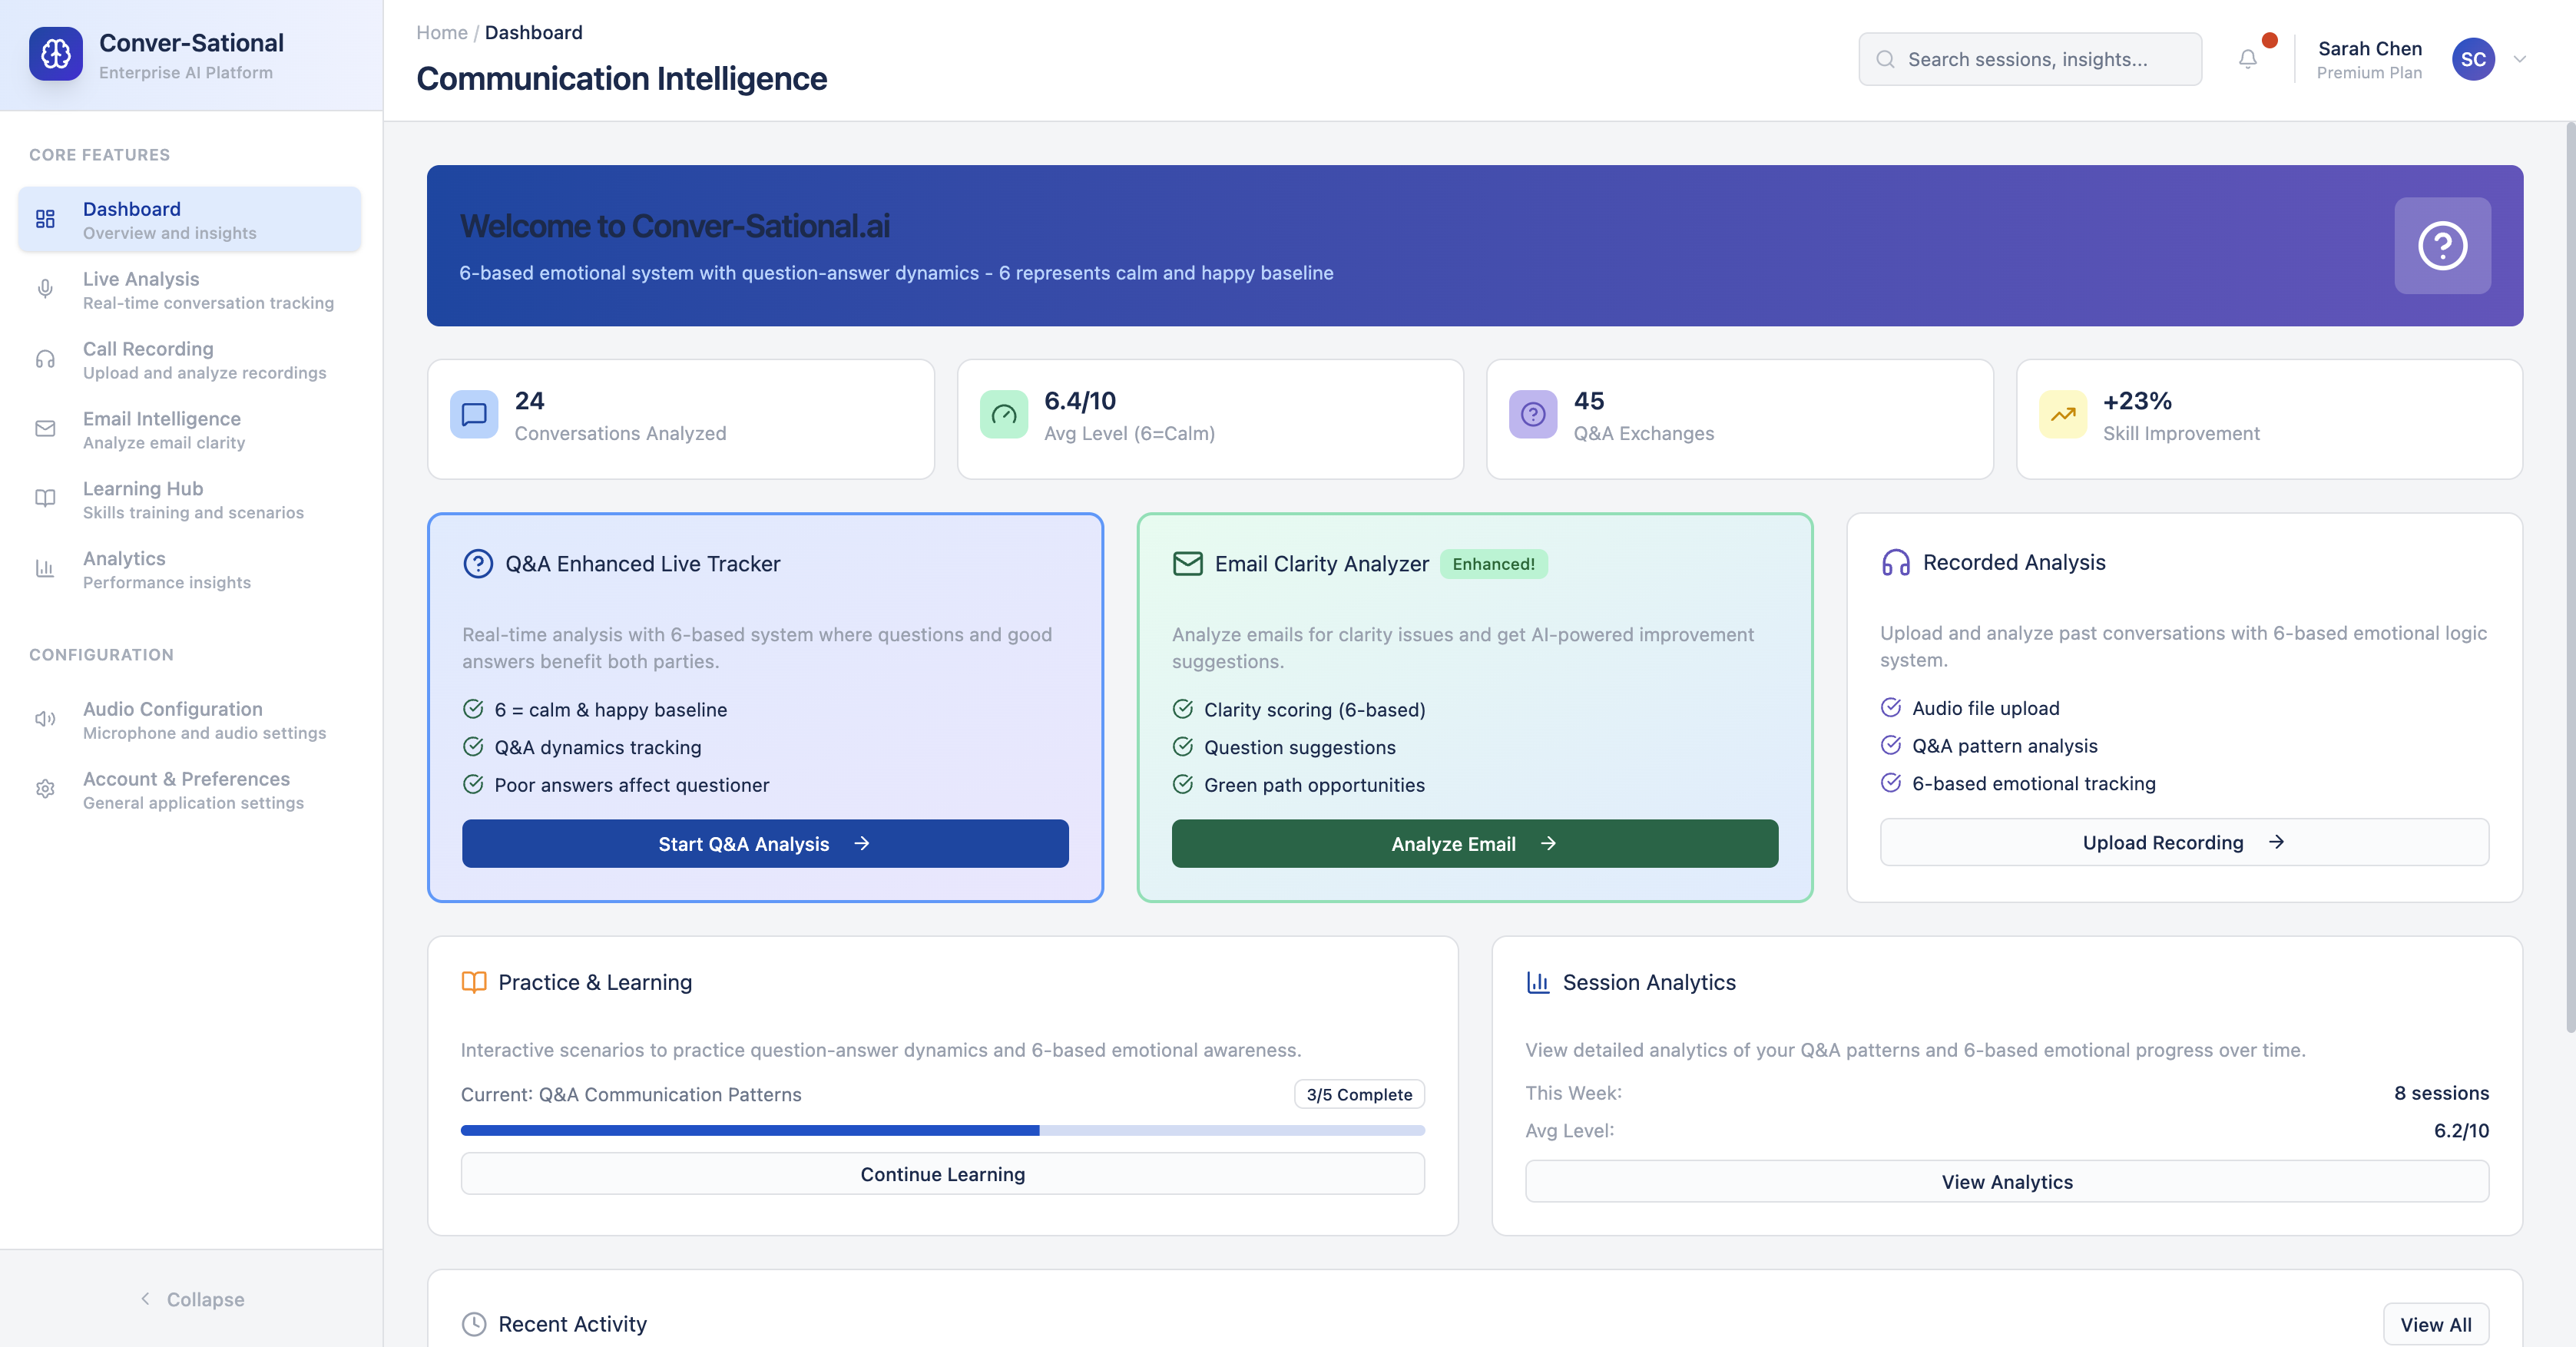
Task: Click the Account & Preferences label
Action: [186, 778]
